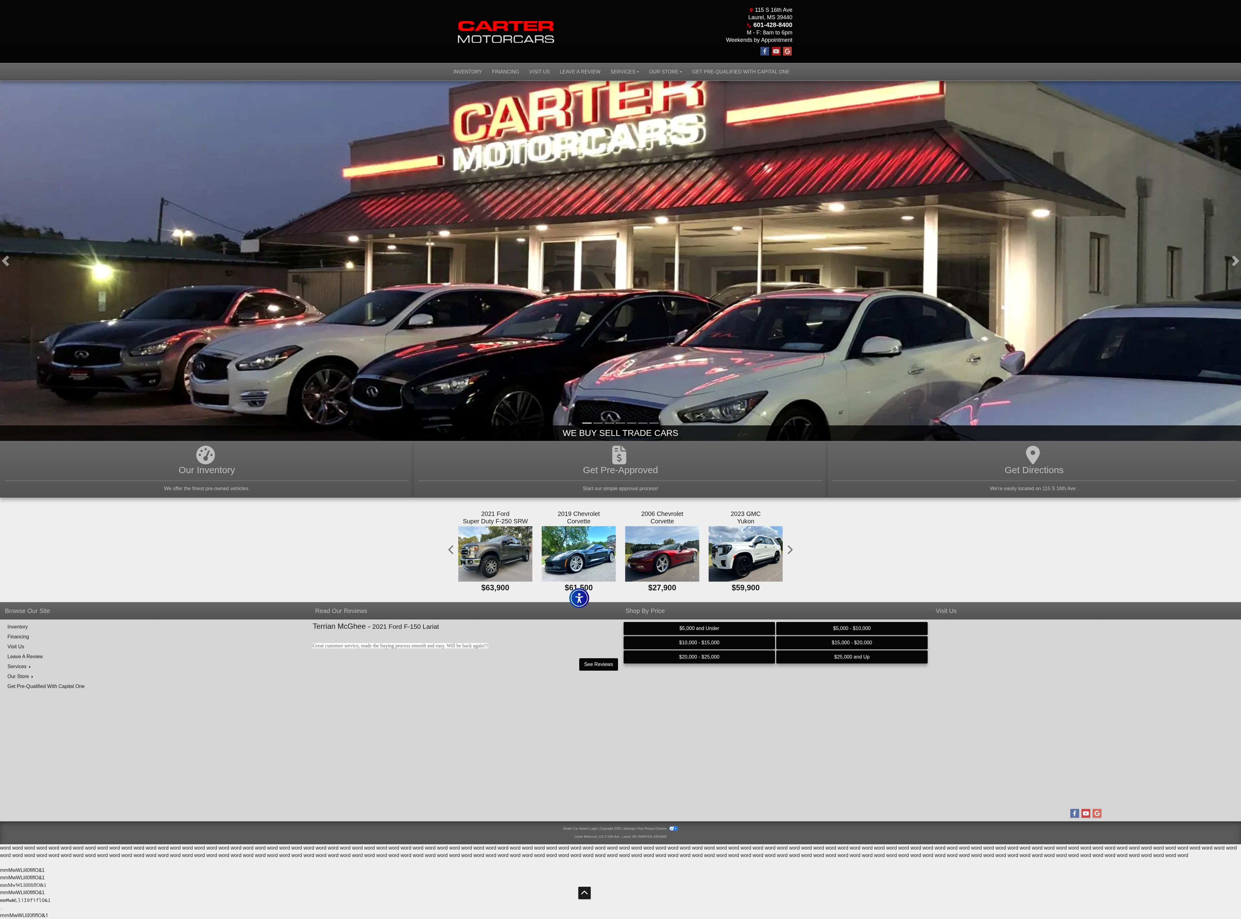Select the last hero slide indicator
The image size is (1241, 919).
tap(654, 423)
